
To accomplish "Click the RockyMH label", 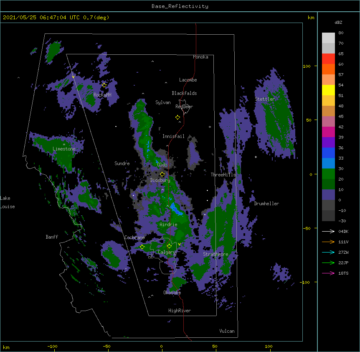I will pyautogui.click(x=102, y=95).
